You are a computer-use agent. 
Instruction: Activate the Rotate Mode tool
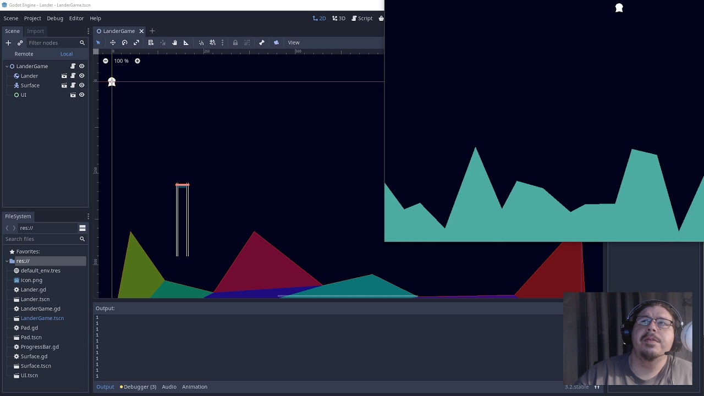point(125,43)
